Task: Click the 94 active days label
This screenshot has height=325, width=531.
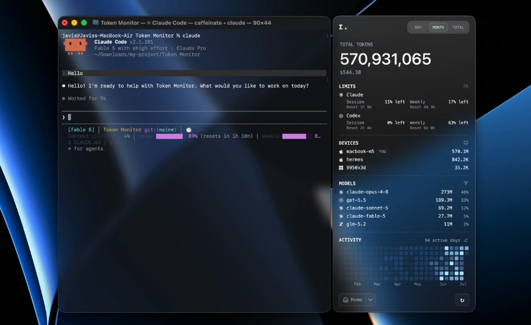Action: [442, 241]
